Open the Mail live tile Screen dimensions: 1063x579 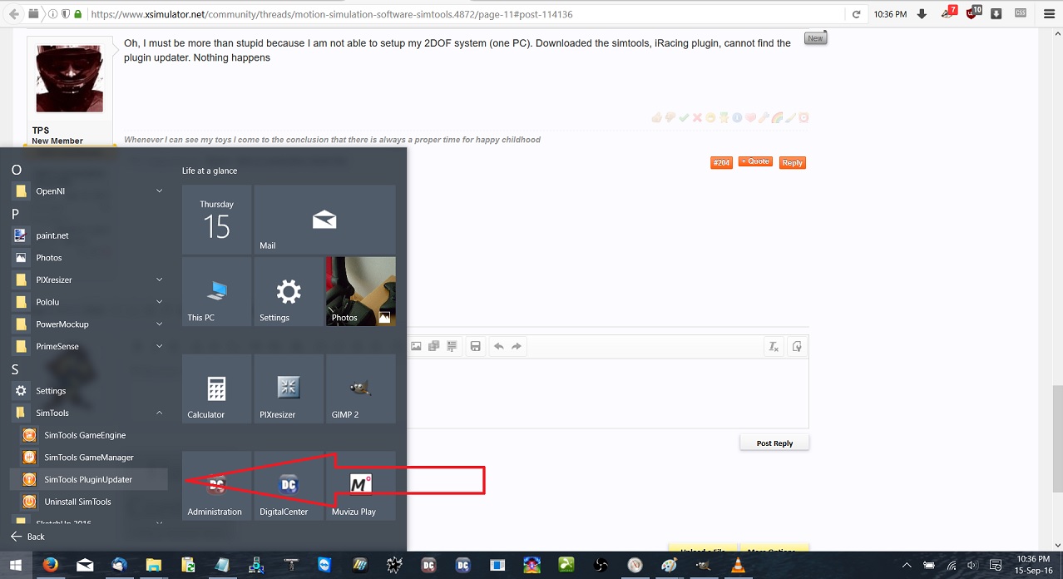[x=324, y=220]
